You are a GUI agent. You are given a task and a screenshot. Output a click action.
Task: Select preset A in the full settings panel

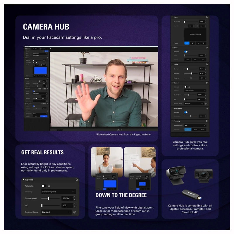click(x=187, y=43)
